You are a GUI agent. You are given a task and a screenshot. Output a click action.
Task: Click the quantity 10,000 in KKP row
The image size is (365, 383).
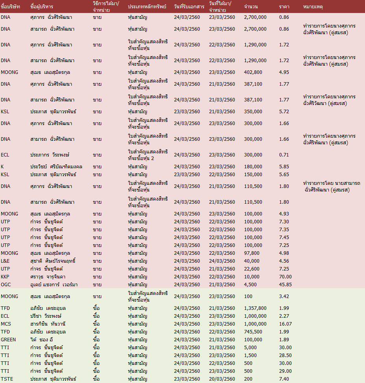pos(252,277)
